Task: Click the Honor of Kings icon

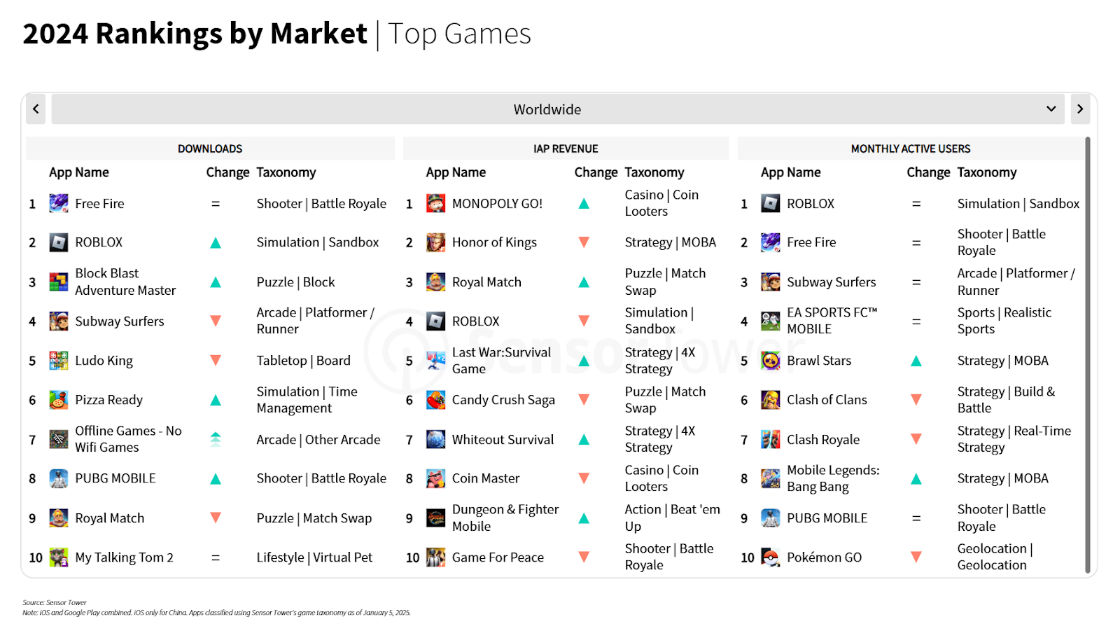Action: 435,242
